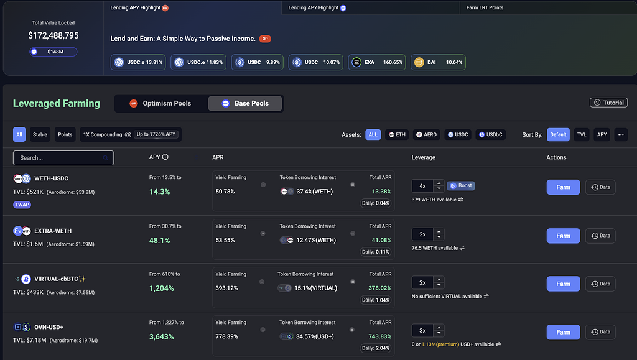The image size is (637, 360).
Task: Open the Tutorial help button
Action: pos(608,103)
